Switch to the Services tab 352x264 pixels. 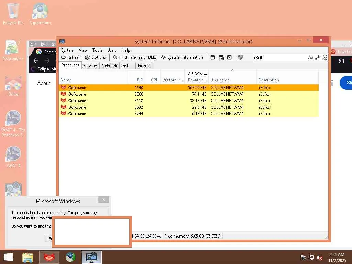click(x=90, y=66)
